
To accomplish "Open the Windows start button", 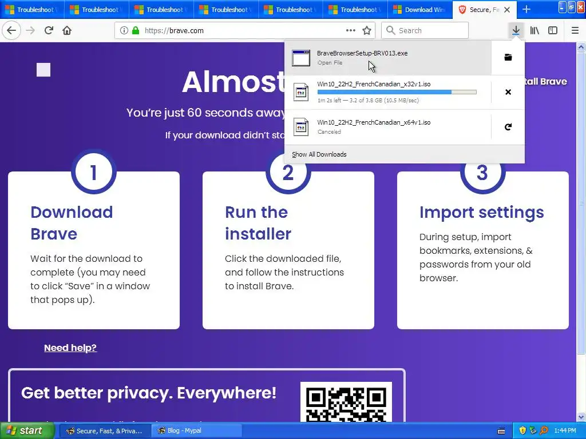I will (27, 431).
